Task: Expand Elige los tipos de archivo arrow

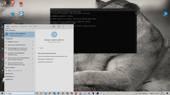Action: (32, 64)
